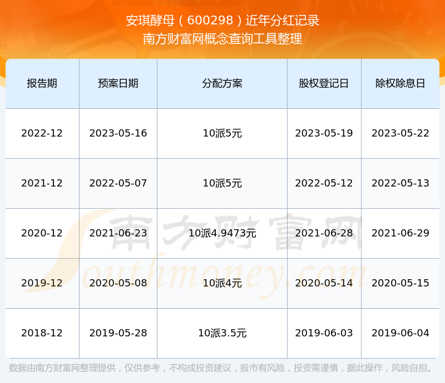Click subtitle 南方财富网概念查询工具整理
This screenshot has width=445, height=383.
(x=222, y=39)
